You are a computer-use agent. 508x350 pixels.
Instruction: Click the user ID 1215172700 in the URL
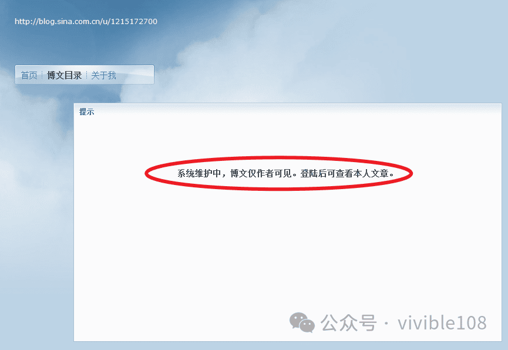click(134, 21)
